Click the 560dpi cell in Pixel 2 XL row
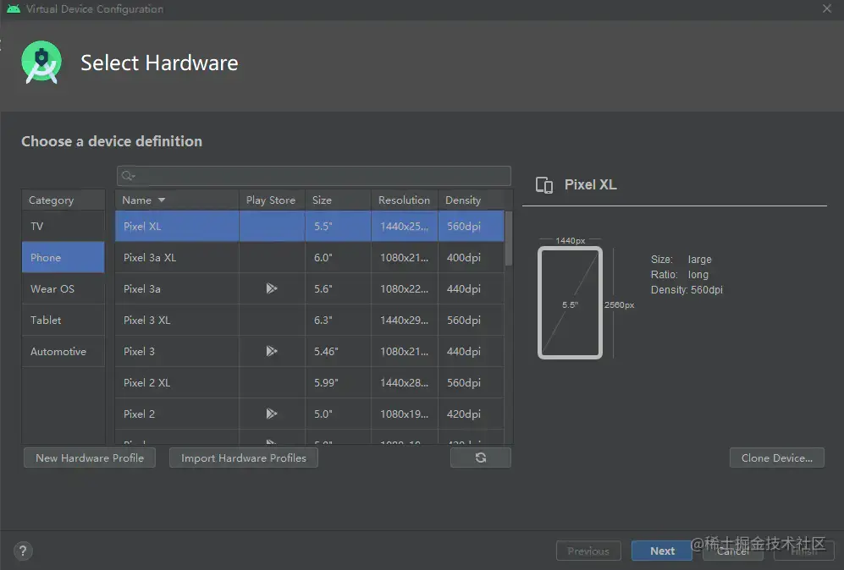This screenshot has width=844, height=570. [471, 382]
